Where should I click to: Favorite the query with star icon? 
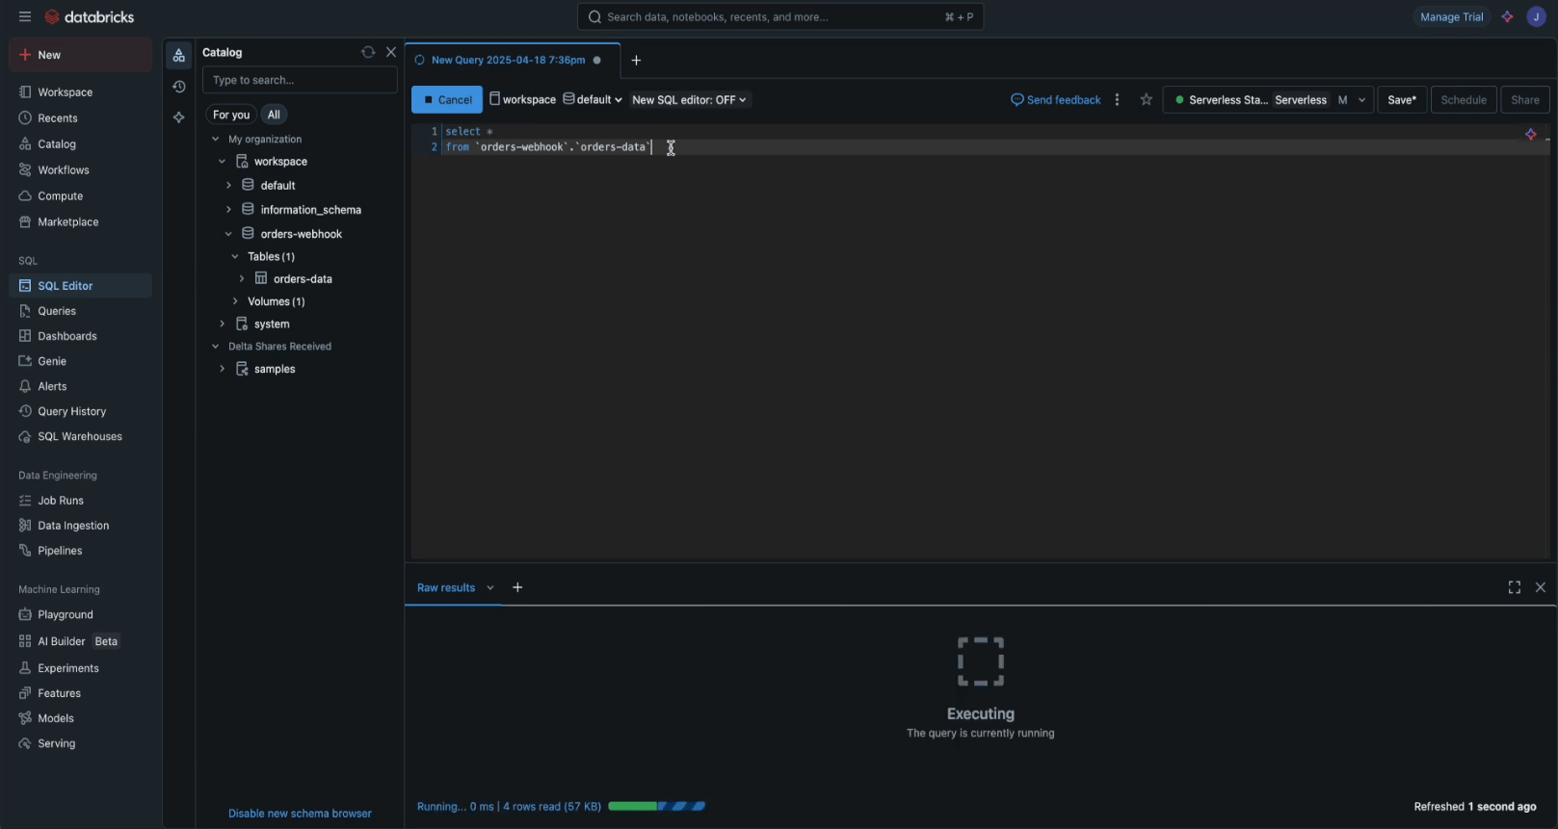pos(1146,100)
